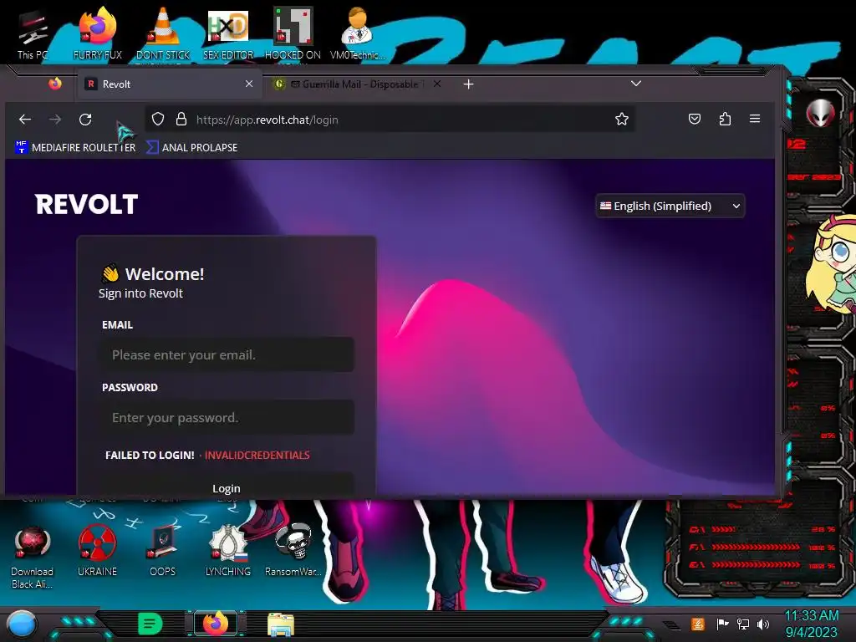Open the English (Simplified) language dropdown
The height and width of the screenshot is (642, 856).
click(x=670, y=206)
